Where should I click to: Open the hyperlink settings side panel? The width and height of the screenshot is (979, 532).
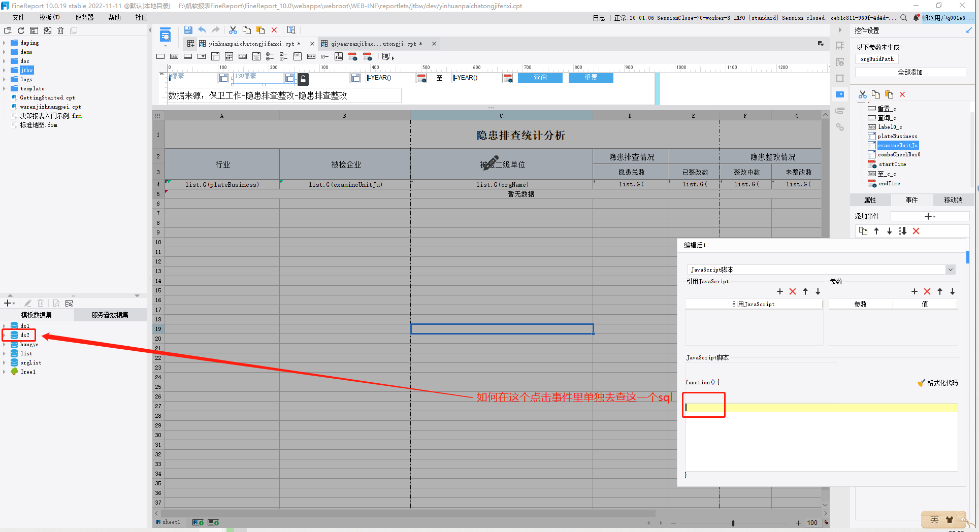[840, 127]
